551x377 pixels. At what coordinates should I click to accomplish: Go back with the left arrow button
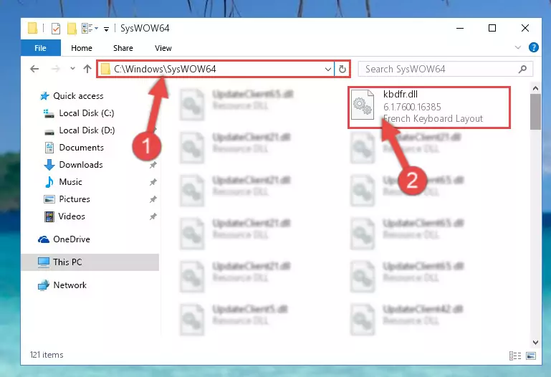point(34,69)
